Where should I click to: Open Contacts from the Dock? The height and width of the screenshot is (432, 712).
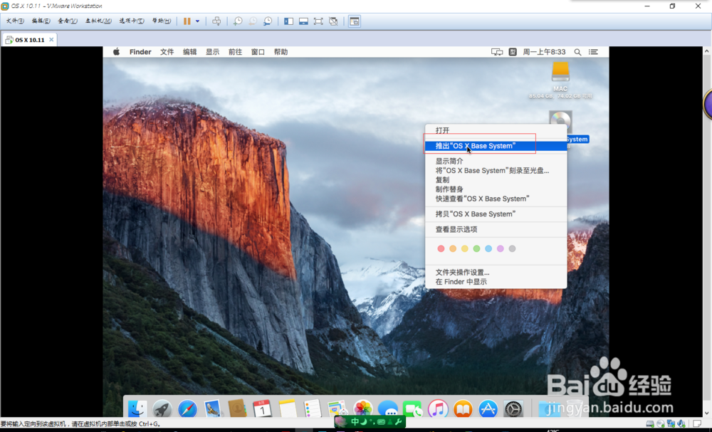[x=237, y=409]
